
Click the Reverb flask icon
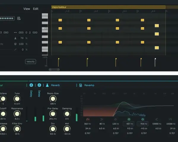click(47, 85)
